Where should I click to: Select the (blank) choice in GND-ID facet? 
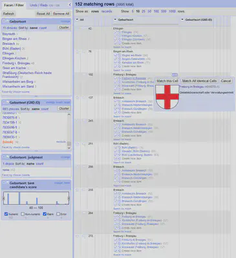tap(8, 142)
